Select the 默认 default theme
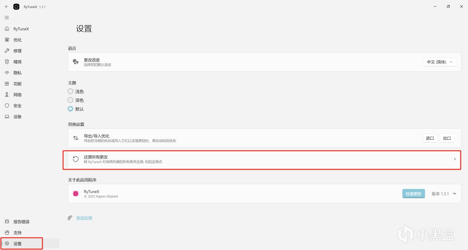 tap(71, 109)
